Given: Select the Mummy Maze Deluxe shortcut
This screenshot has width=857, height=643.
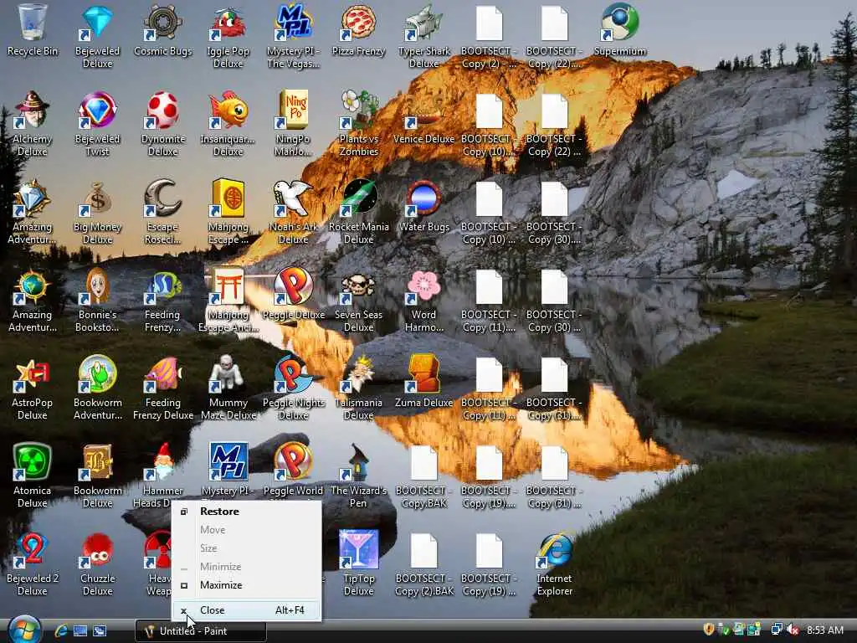Looking at the screenshot, I should point(228,388).
